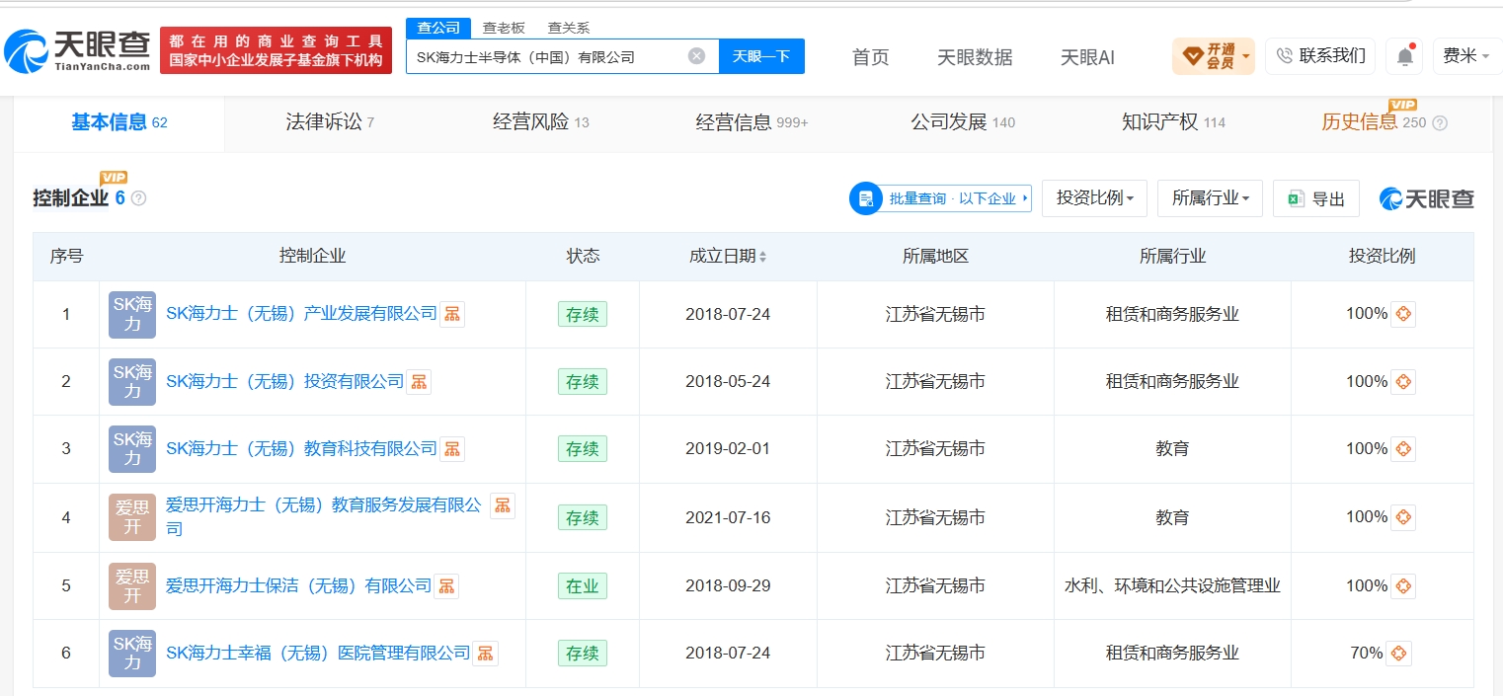This screenshot has width=1503, height=696.
Task: Click logo avatar of SK海力士幸福（无锡）医院管理有限公司
Action: [x=132, y=653]
